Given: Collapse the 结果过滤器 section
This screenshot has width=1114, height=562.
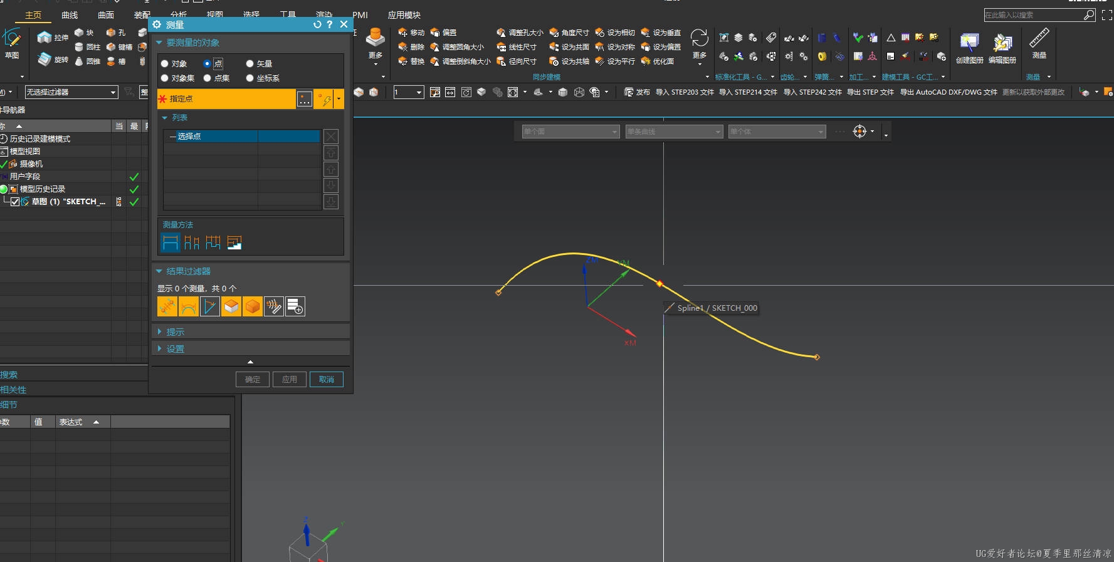Looking at the screenshot, I should click(x=159, y=271).
